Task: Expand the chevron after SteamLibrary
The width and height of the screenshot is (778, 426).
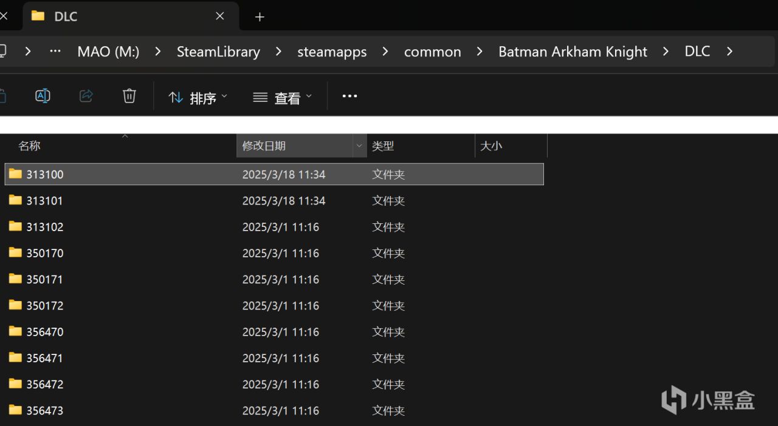Action: point(278,52)
